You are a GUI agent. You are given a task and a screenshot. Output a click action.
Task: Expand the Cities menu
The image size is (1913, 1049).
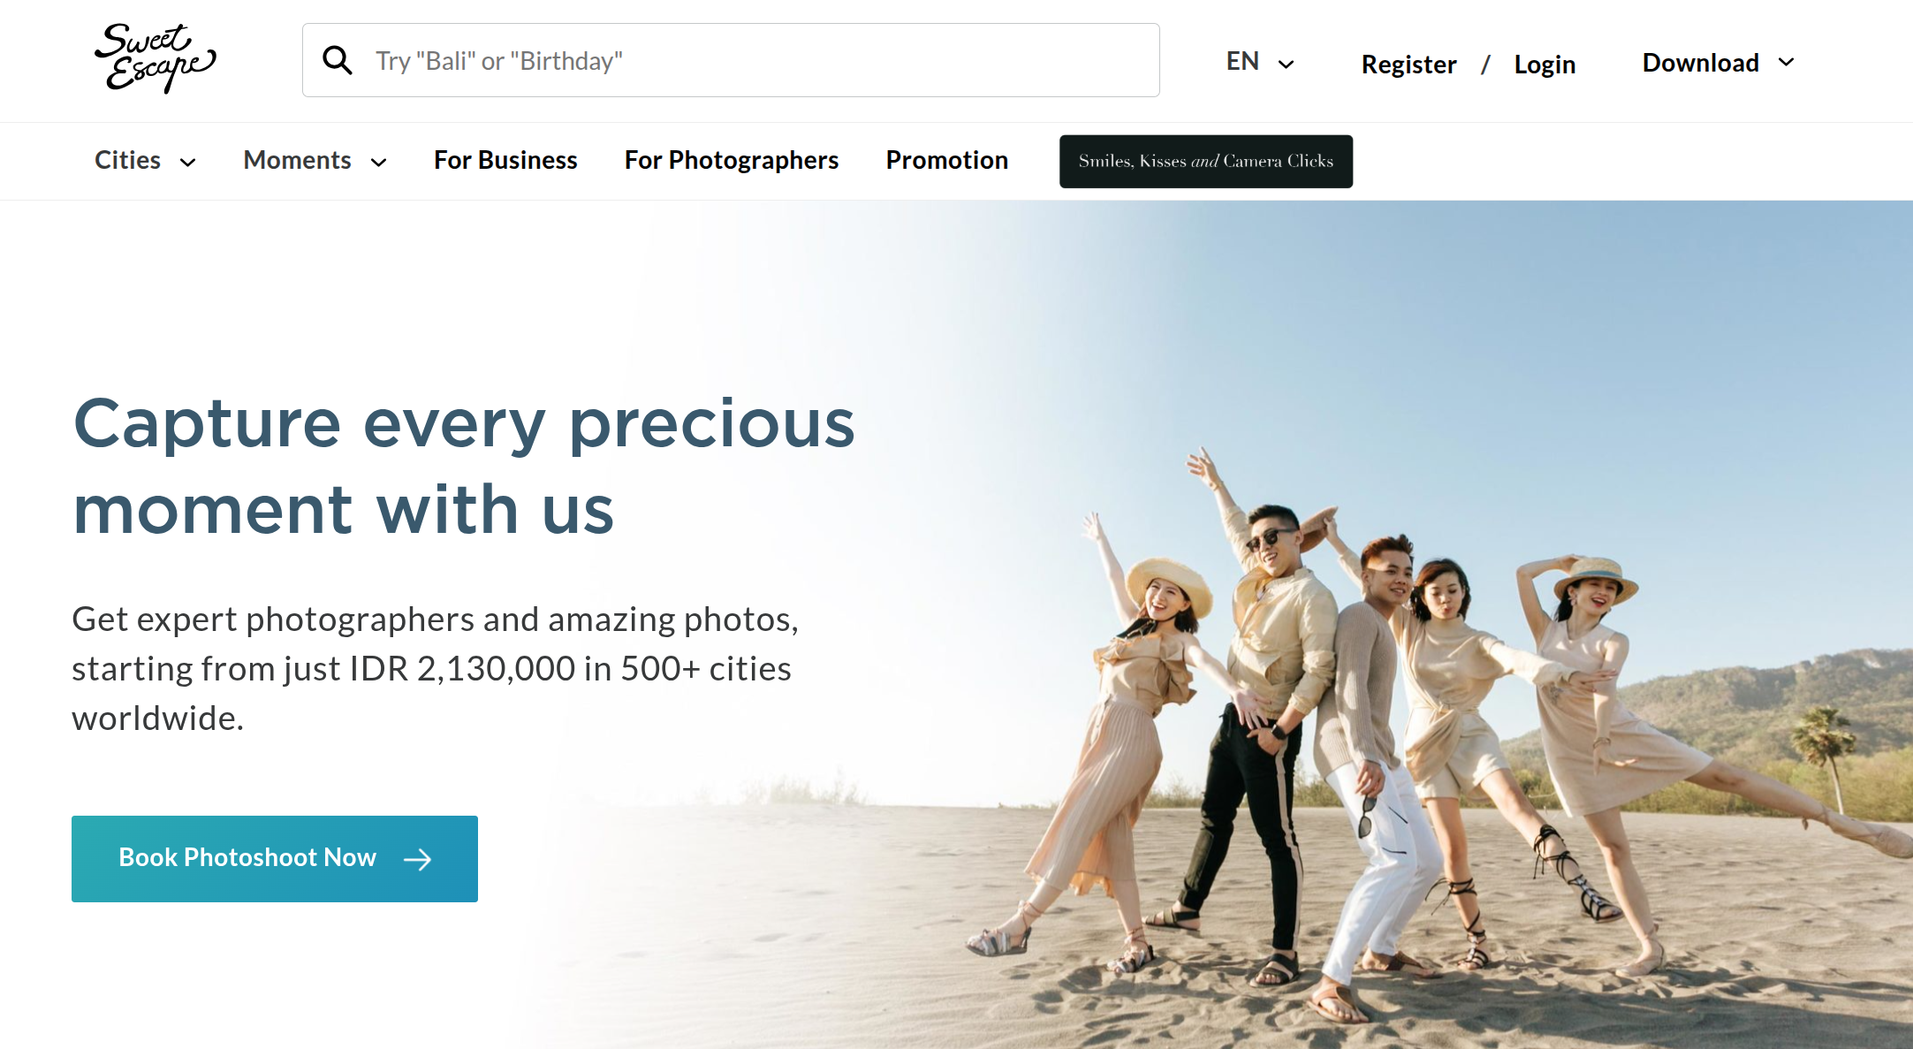coord(146,160)
